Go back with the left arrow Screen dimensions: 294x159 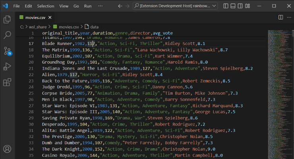(120, 6)
